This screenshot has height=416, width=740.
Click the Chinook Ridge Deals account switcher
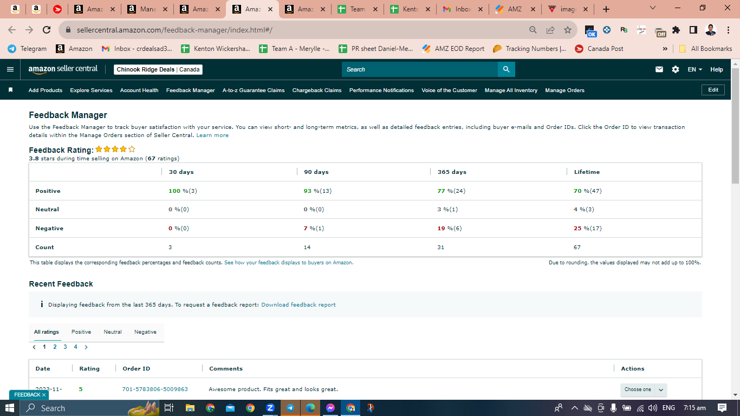tap(159, 69)
